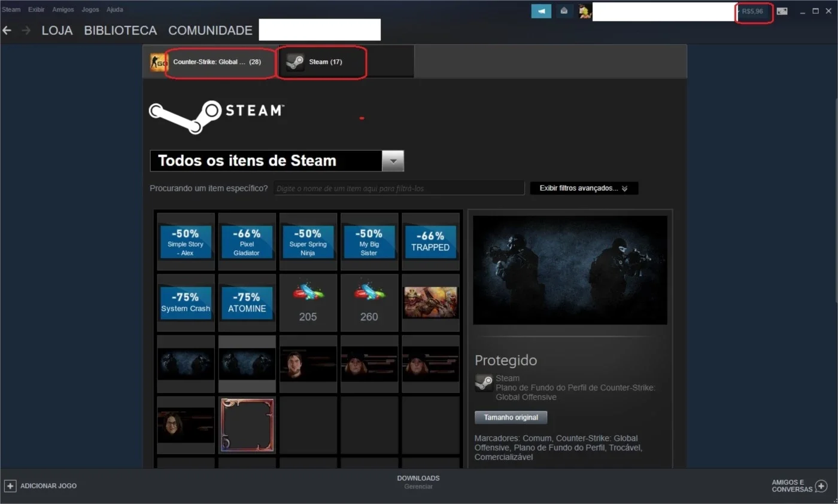Go to BIBLIOTECA section

tap(120, 30)
